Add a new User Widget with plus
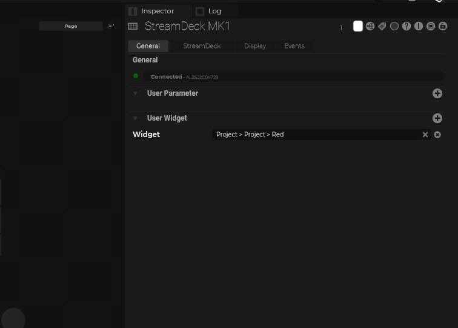Image resolution: width=458 pixels, height=328 pixels. click(437, 118)
